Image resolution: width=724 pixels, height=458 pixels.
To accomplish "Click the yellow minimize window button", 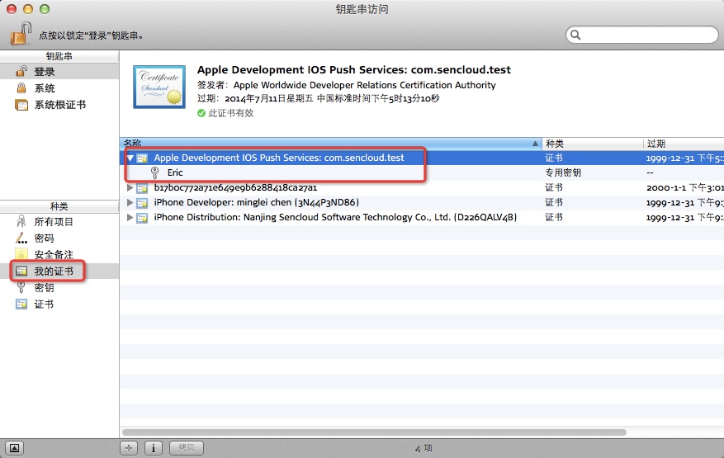I will coord(28,9).
